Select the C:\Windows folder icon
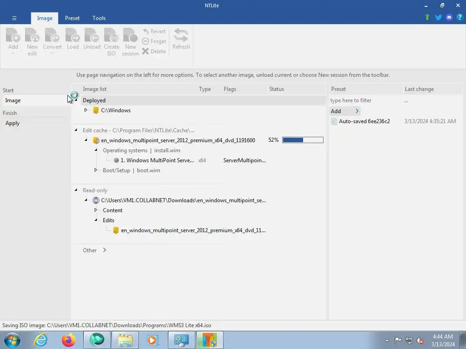Screen dimensions: 466x349 pos(96,110)
